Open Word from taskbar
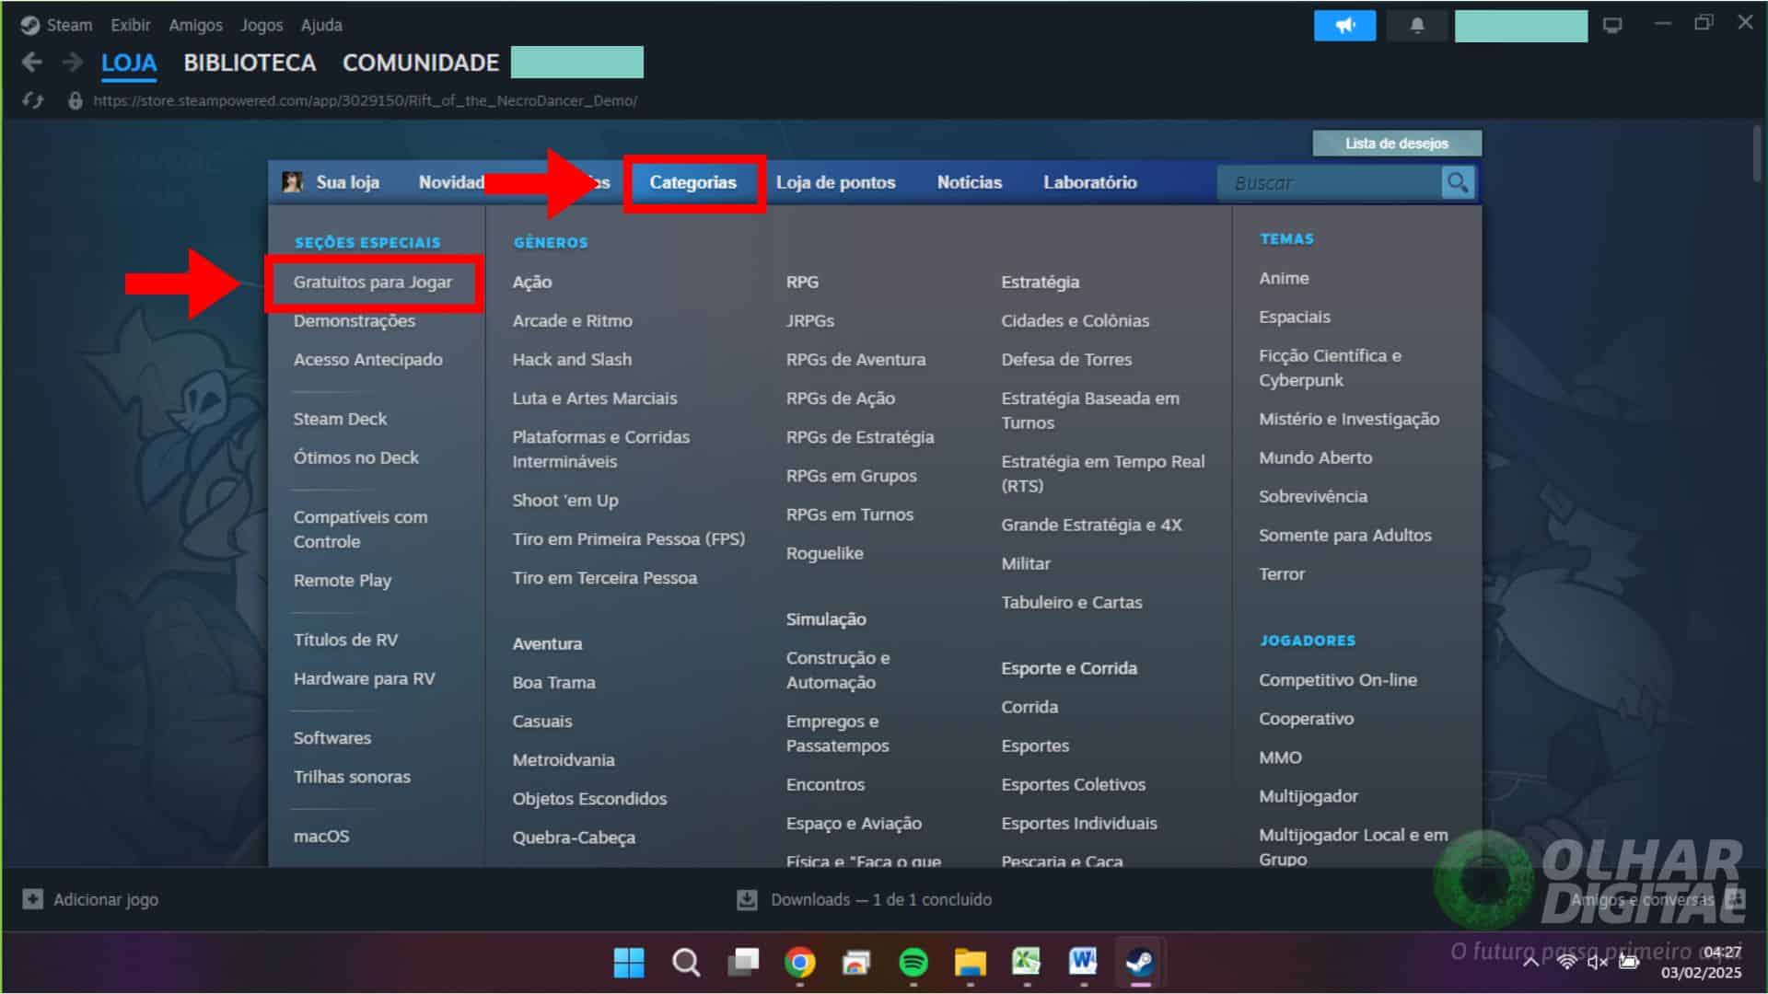Viewport: 1768px width, 994px height. coord(1084,963)
